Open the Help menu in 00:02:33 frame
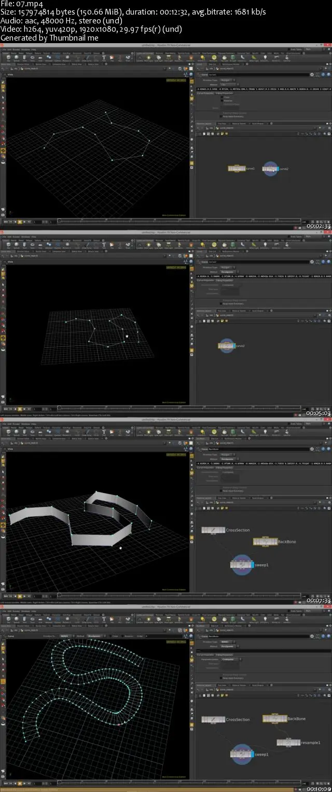The height and width of the screenshot is (792, 332). (33, 48)
